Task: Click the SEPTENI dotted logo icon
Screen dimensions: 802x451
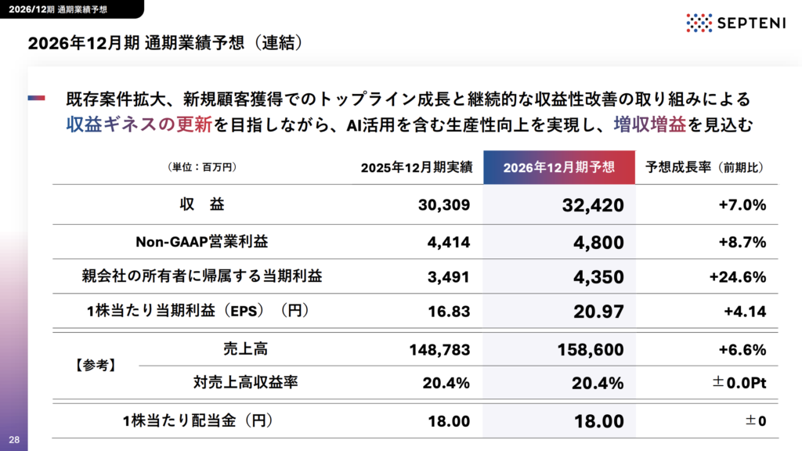Action: pyautogui.click(x=699, y=23)
